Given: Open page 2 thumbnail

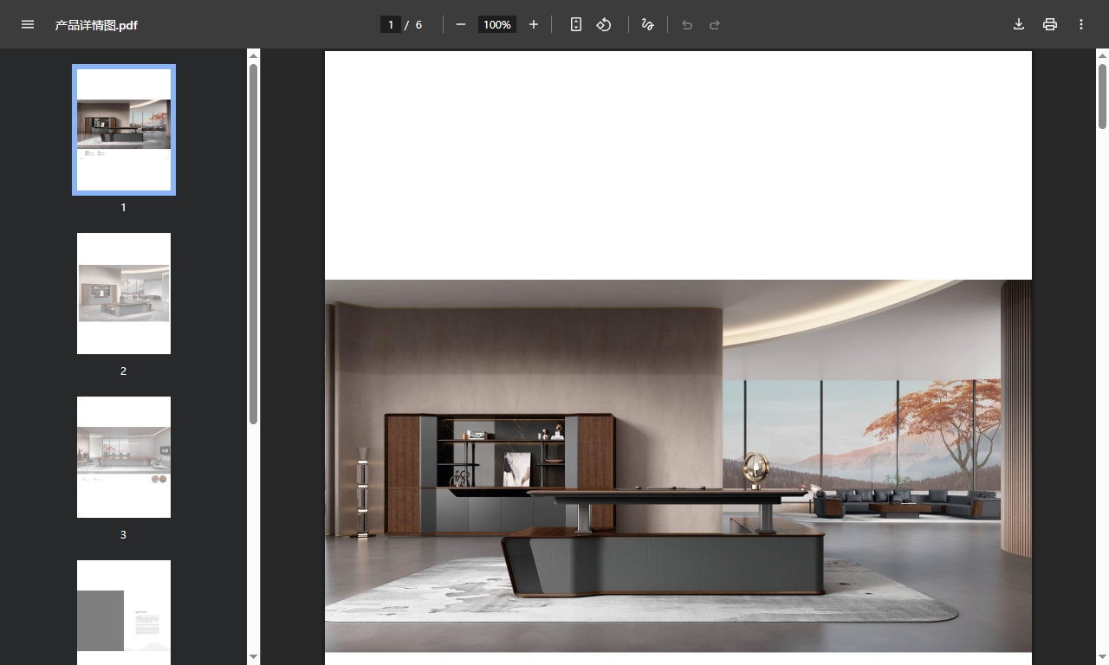Looking at the screenshot, I should click(124, 294).
